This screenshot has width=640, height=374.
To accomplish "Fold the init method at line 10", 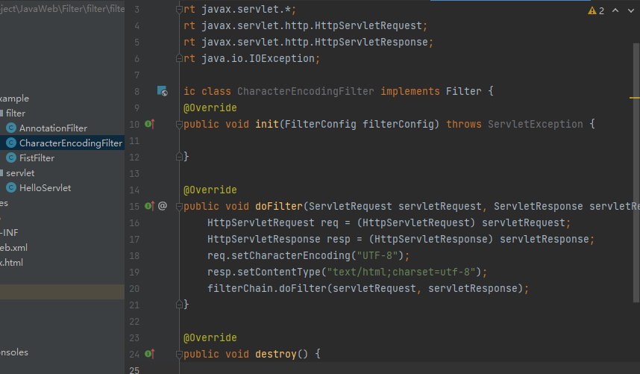I will coord(178,124).
